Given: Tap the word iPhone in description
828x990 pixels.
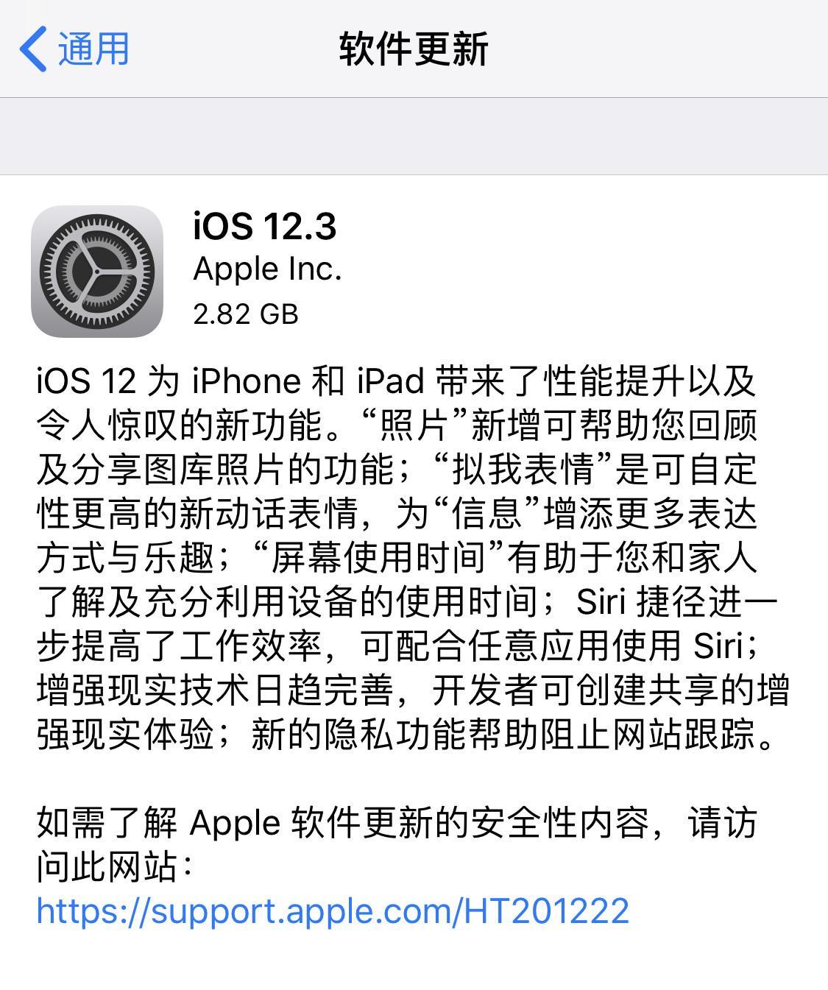Looking at the screenshot, I should pyautogui.click(x=247, y=381).
